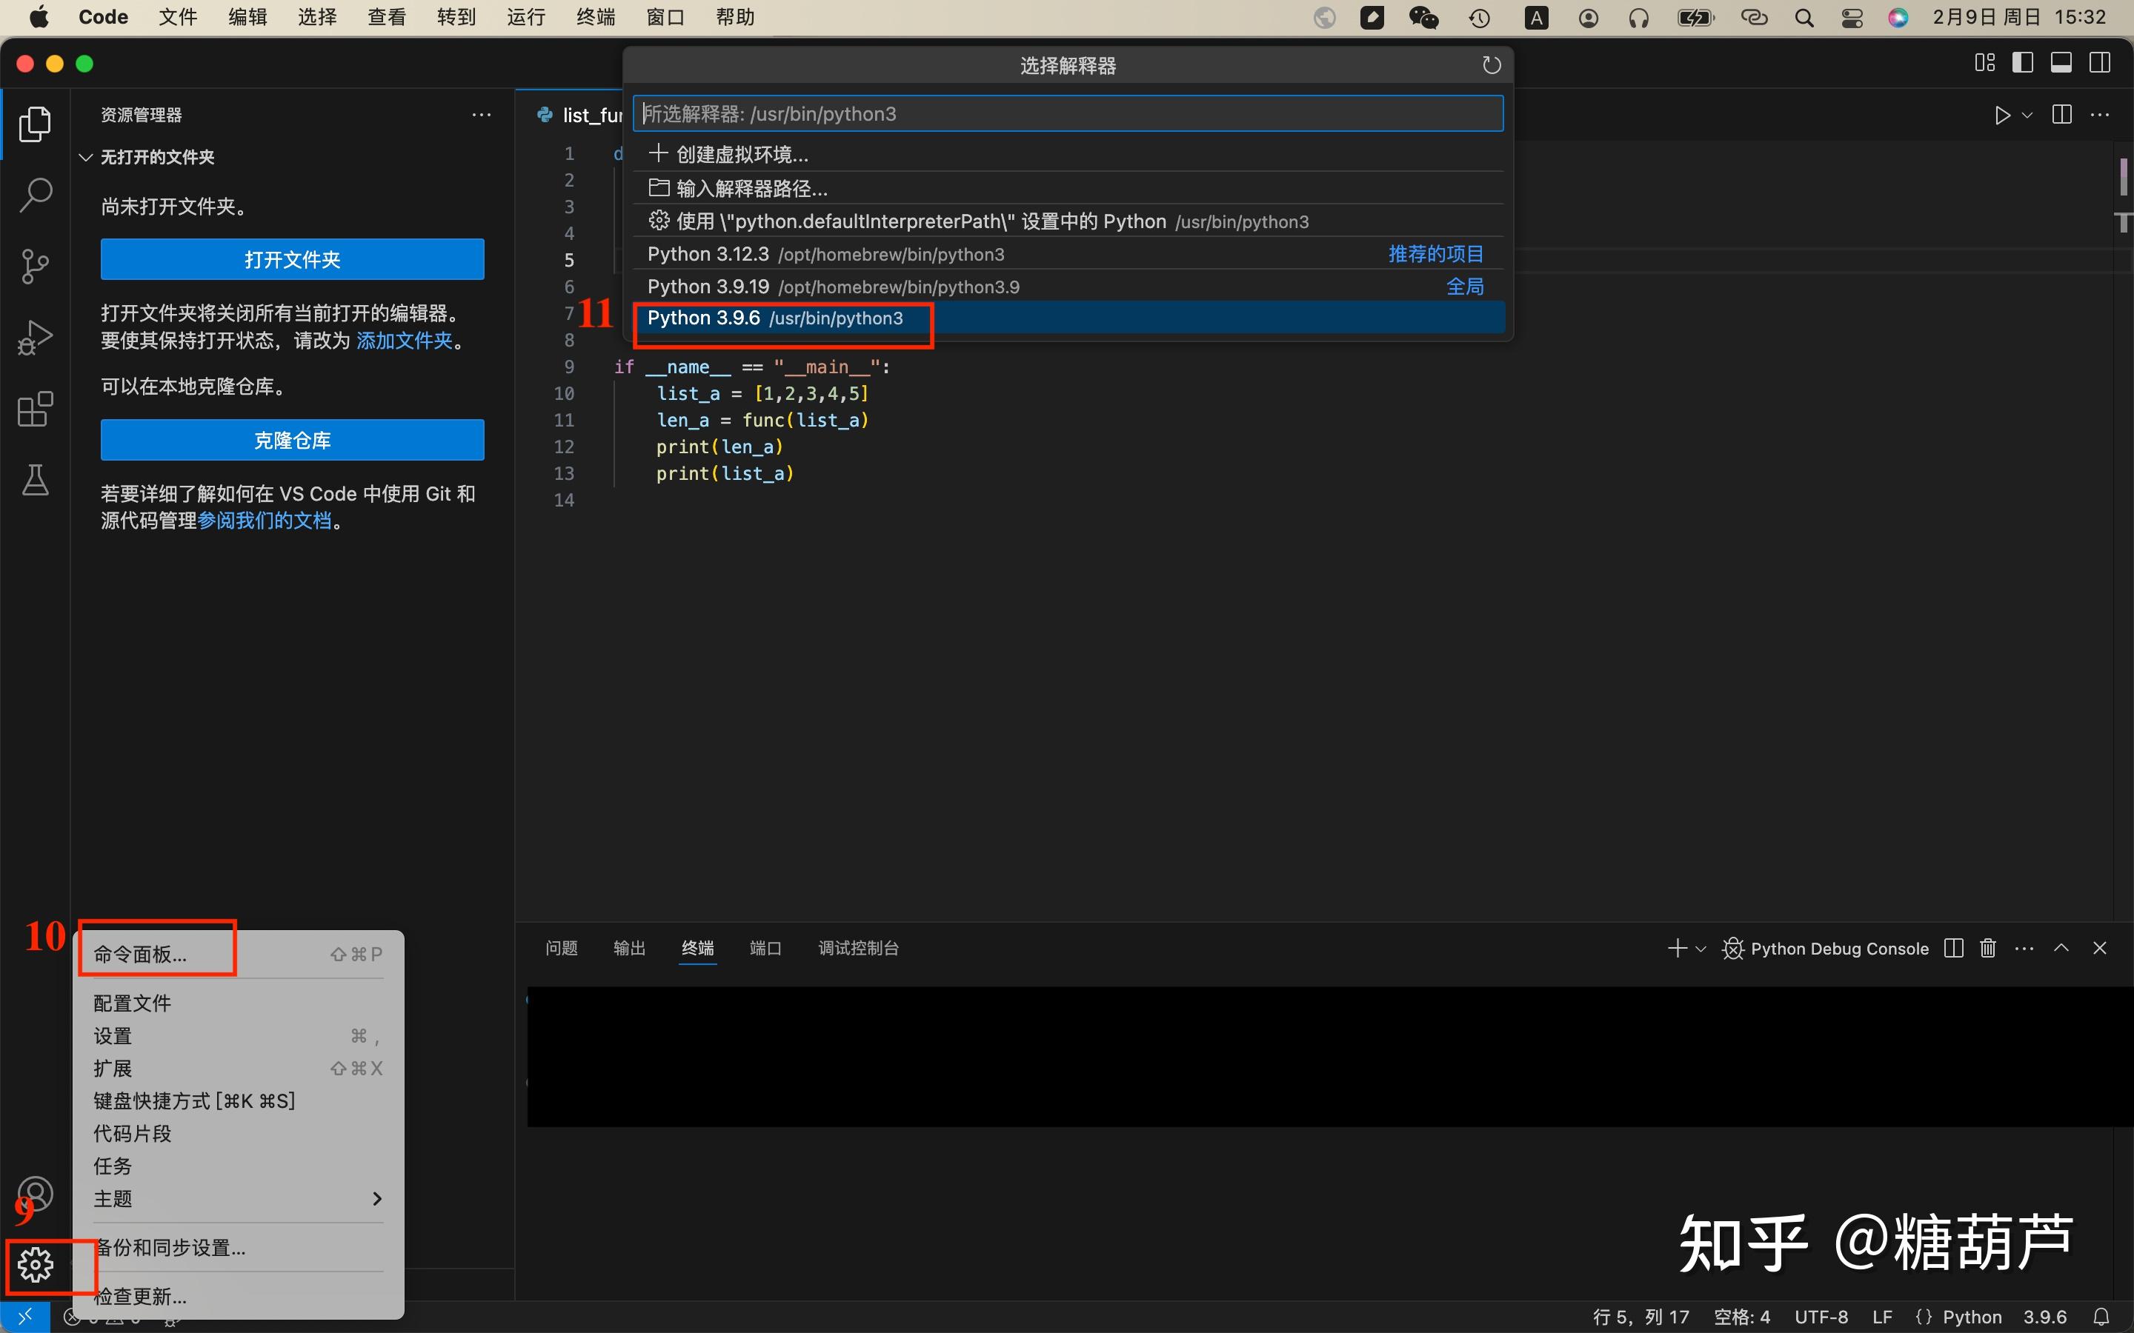Open the Testing flask icon
Image resolution: width=2134 pixels, height=1333 pixels.
(x=36, y=481)
